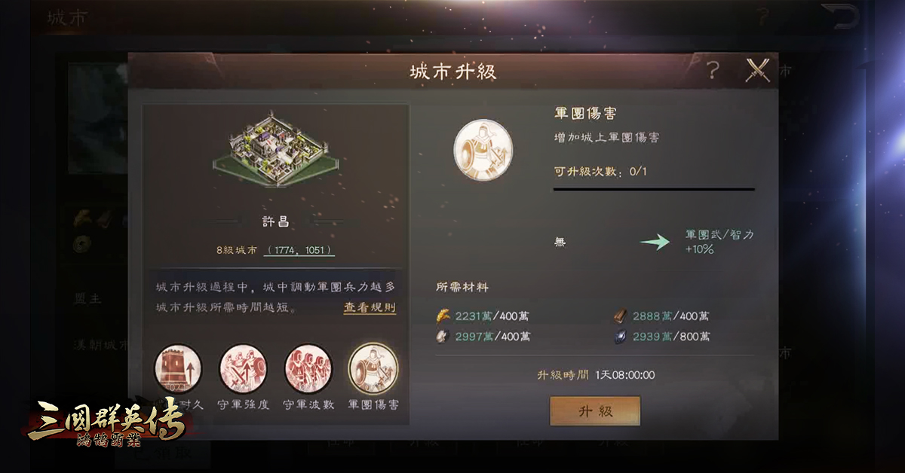Viewport: 905px width, 473px height.
Task: Click the green arrow before +10% bonus
Action: [655, 242]
